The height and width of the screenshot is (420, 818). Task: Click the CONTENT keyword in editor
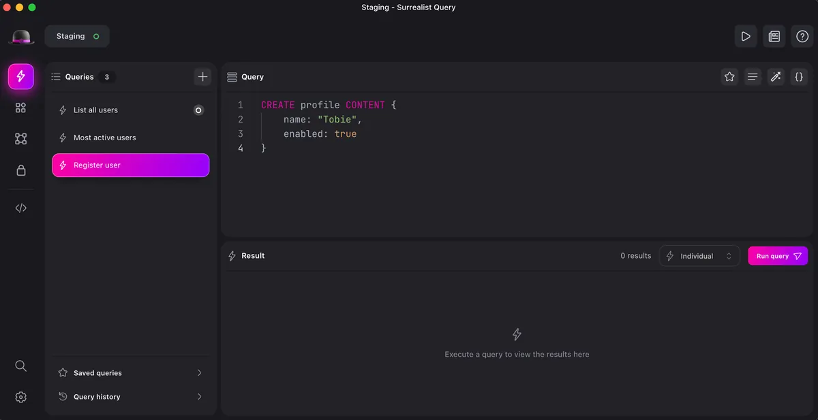pos(365,106)
